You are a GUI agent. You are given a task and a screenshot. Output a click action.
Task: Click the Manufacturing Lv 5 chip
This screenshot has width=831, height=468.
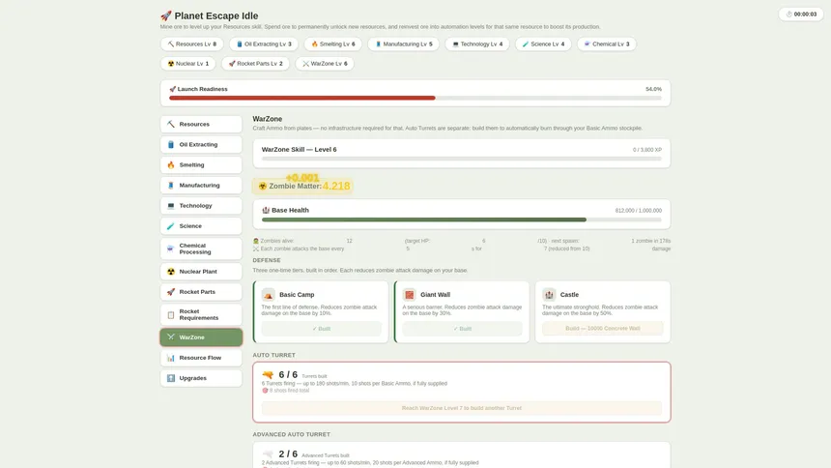[404, 44]
